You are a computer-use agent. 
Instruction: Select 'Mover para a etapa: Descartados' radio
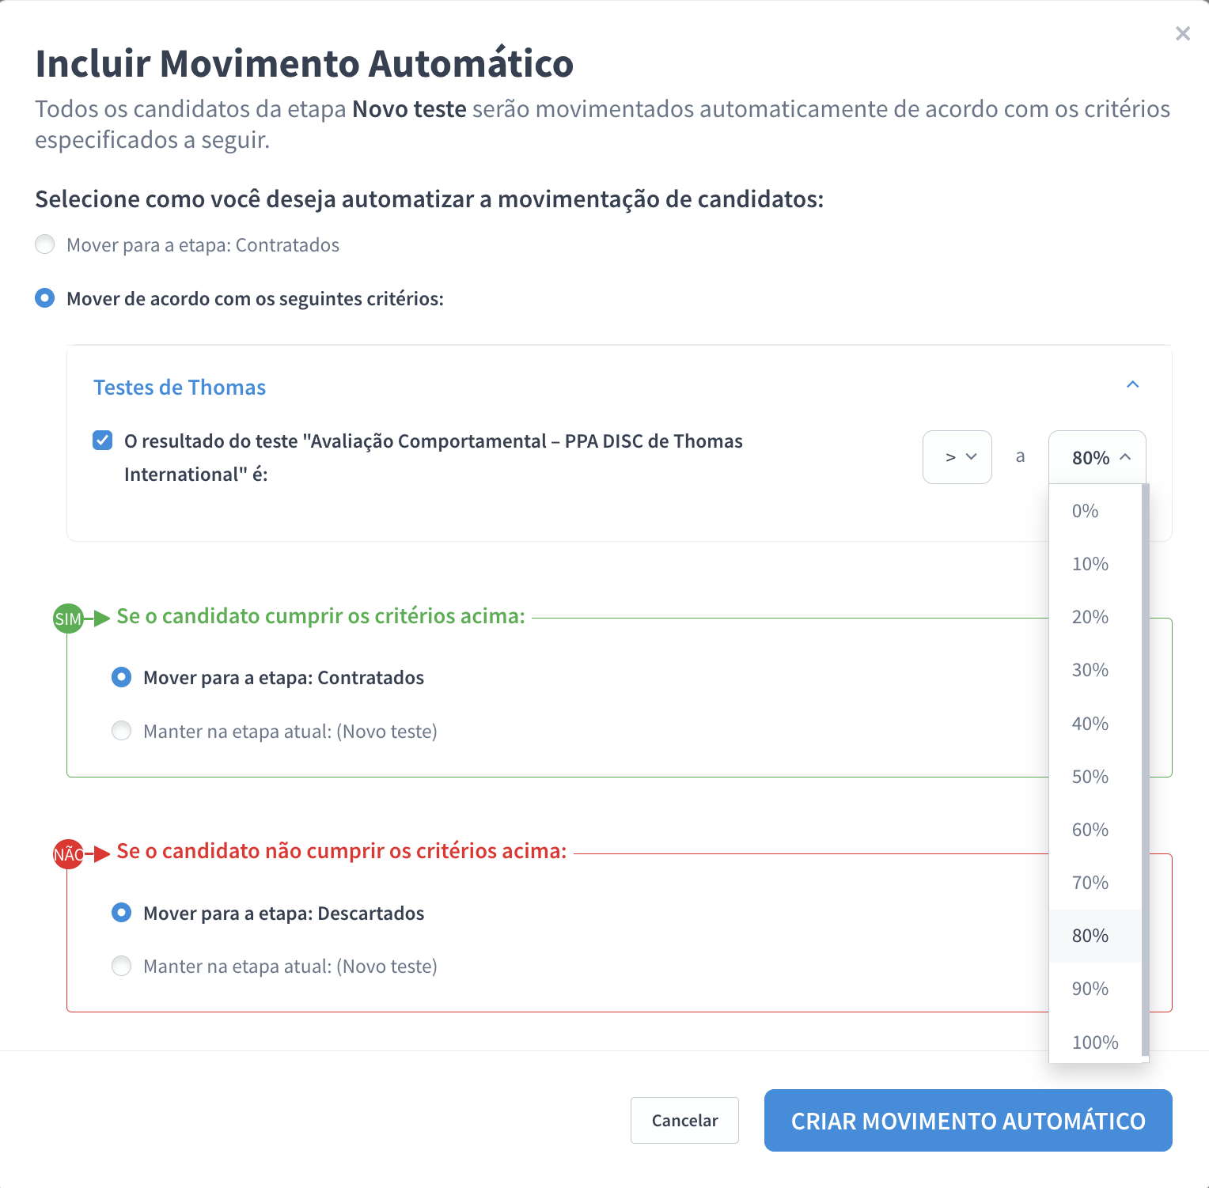point(122,913)
